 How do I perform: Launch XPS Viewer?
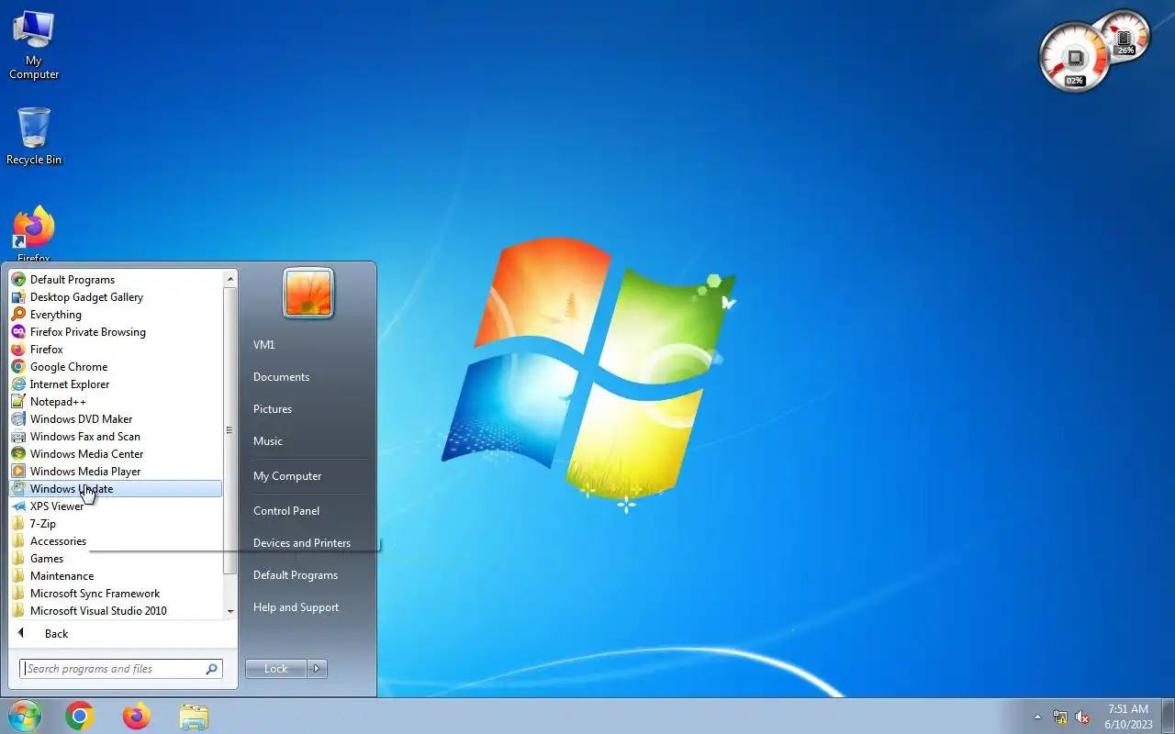coord(115,506)
